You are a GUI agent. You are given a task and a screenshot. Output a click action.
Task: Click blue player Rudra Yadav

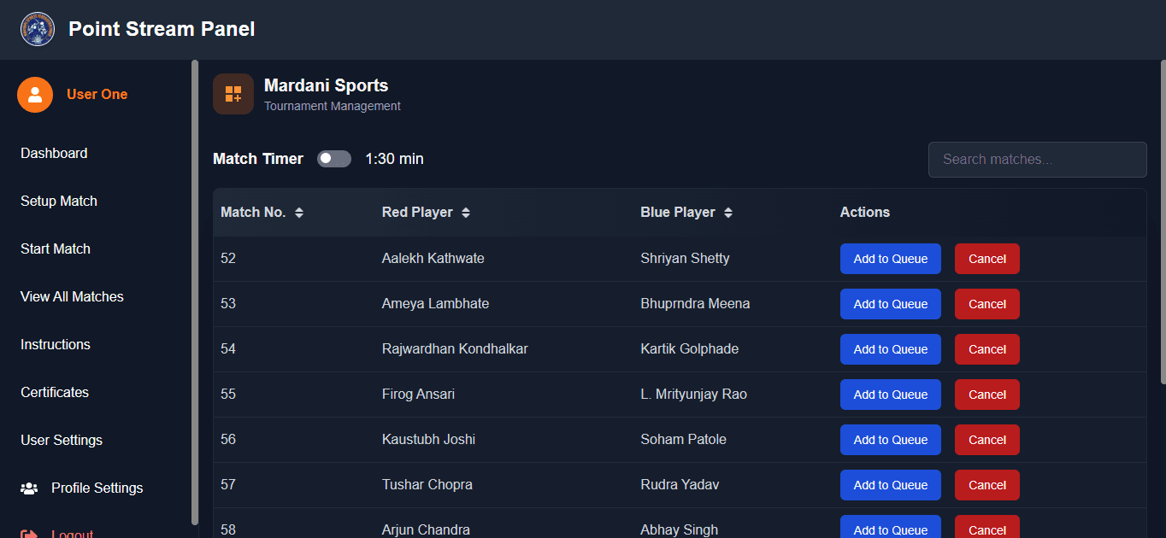pyautogui.click(x=680, y=485)
